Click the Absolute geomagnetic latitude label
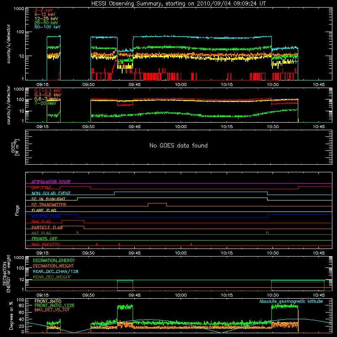 click(x=291, y=301)
